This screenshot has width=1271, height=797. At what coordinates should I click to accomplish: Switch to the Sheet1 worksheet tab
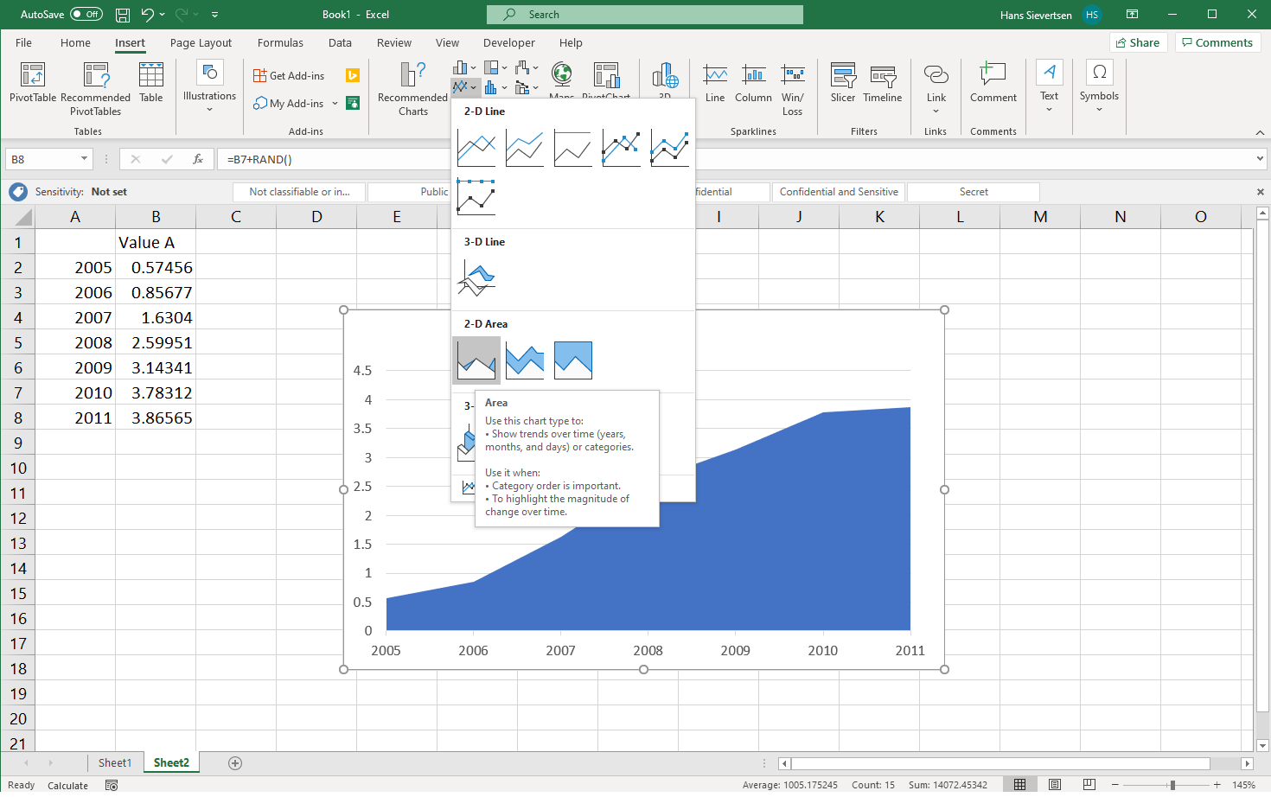coord(115,762)
